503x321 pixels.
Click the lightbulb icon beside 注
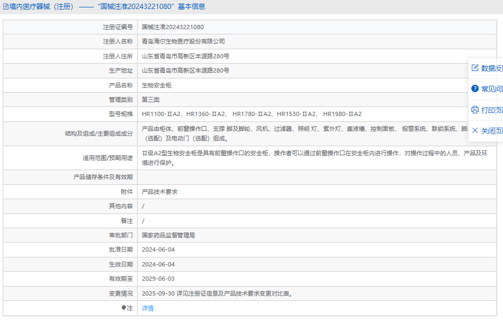click(123, 308)
